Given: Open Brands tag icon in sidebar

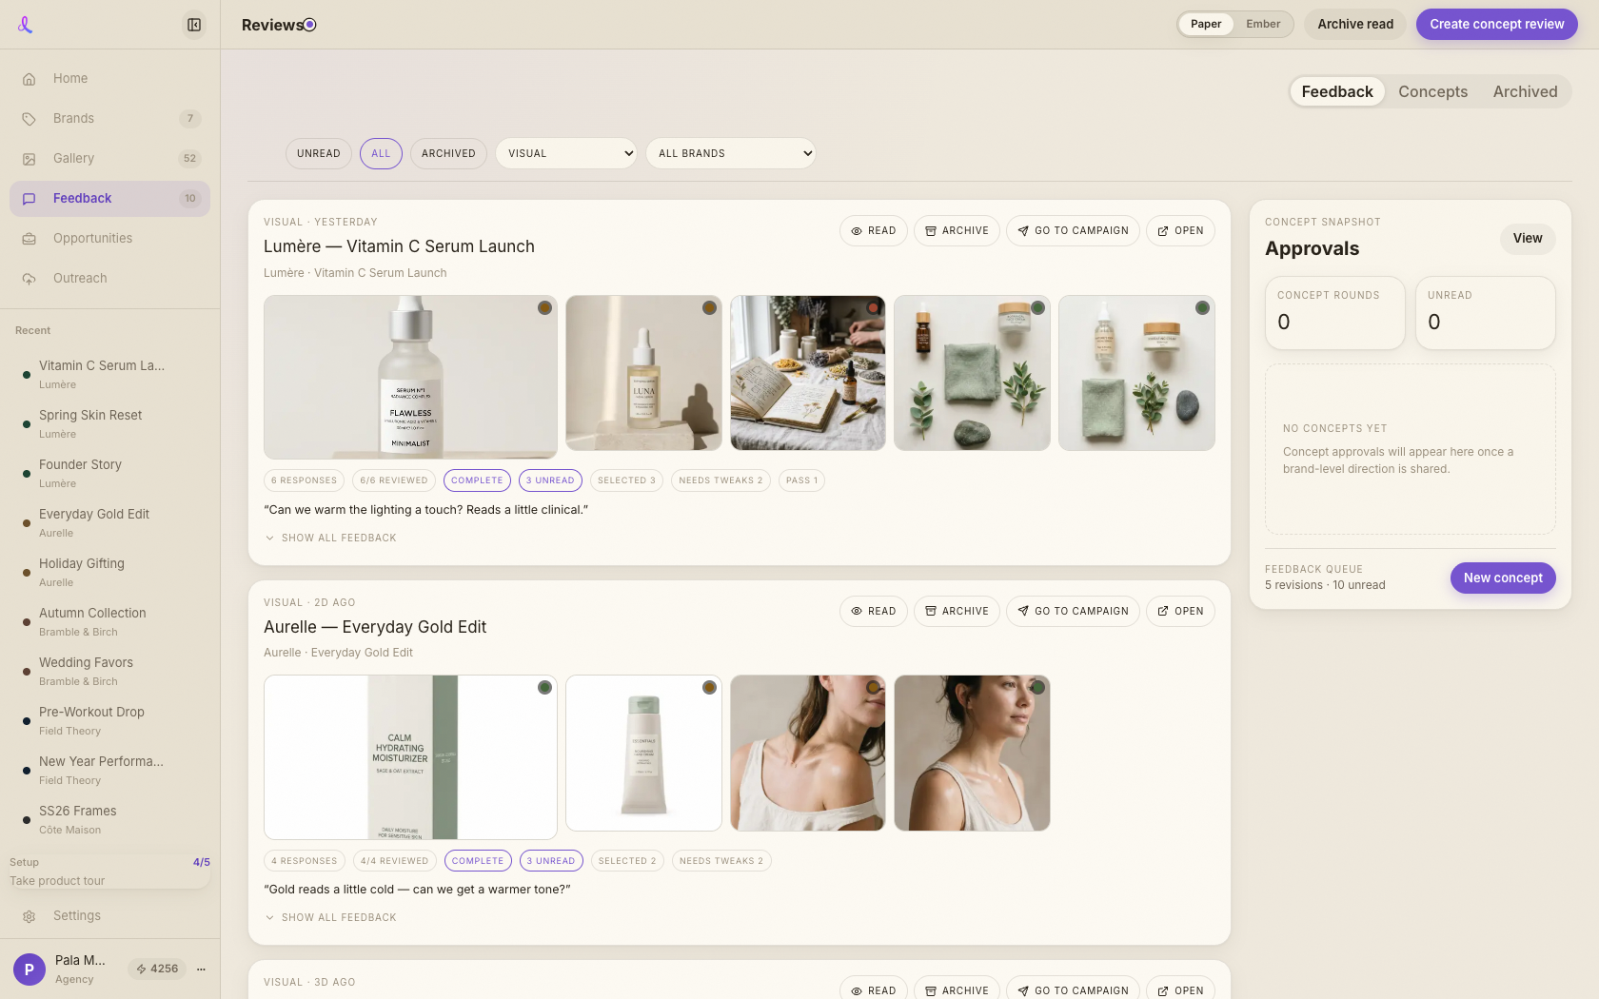Looking at the screenshot, I should (30, 119).
